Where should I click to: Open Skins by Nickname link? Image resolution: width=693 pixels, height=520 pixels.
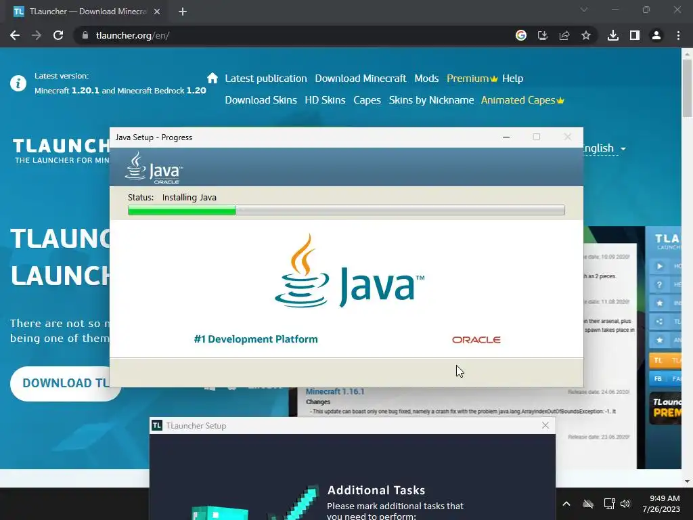pyautogui.click(x=431, y=100)
